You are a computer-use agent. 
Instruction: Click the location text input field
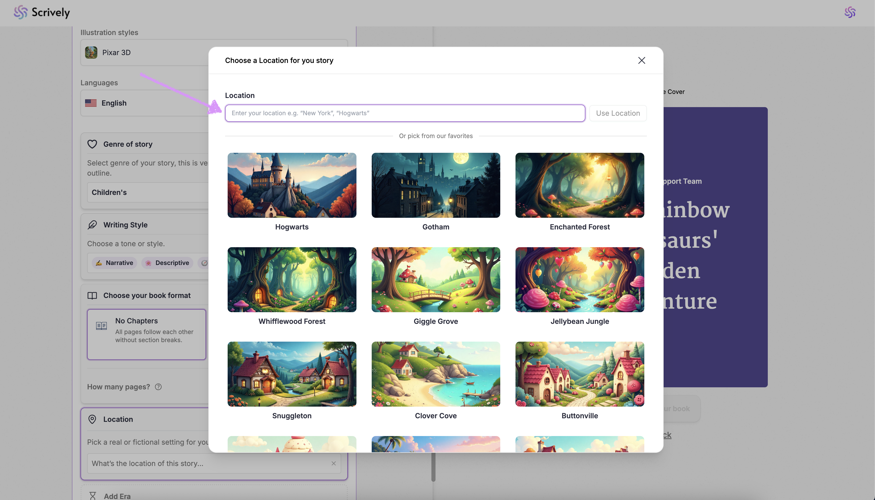pos(404,113)
